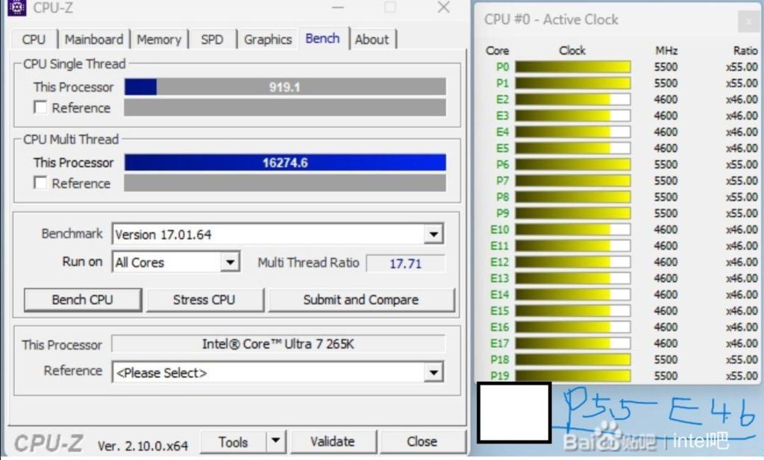Enable the Reference checkbox under CPU Multi Thread
Image resolution: width=764 pixels, height=460 pixels.
pos(41,183)
